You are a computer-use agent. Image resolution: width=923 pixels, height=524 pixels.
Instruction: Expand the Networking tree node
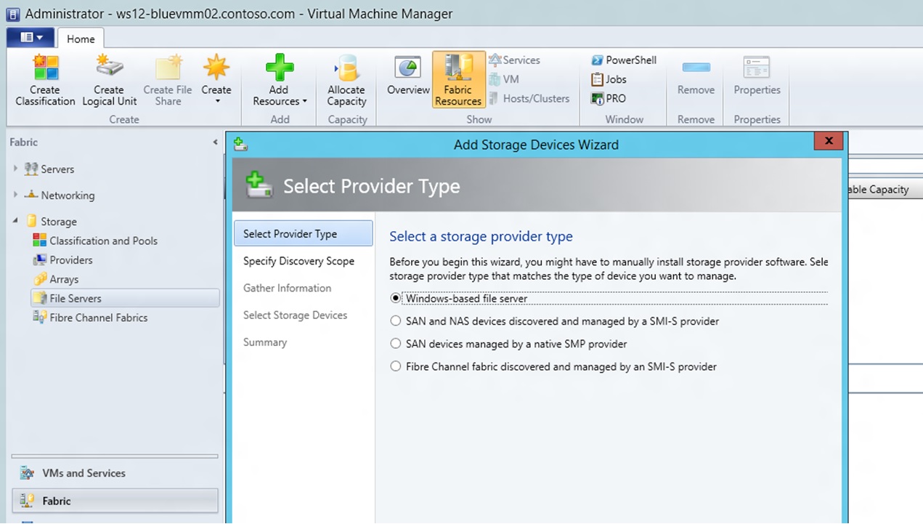[16, 195]
